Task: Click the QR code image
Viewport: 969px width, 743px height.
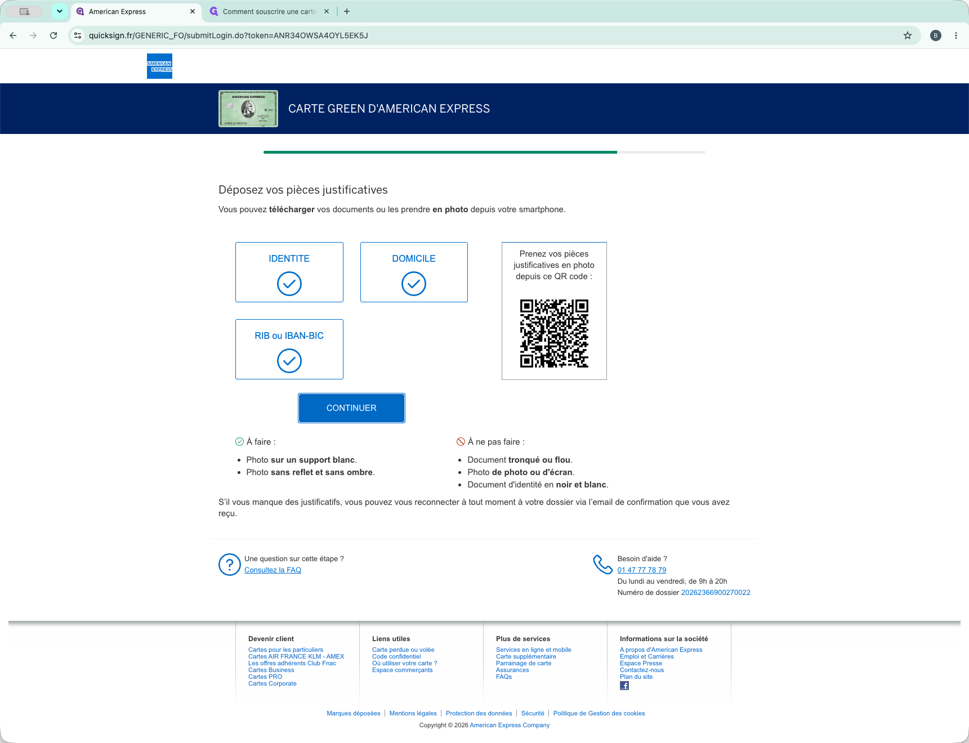Action: click(x=554, y=333)
